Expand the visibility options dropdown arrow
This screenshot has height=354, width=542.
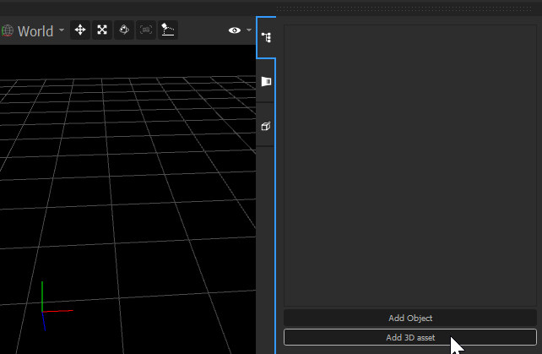(249, 31)
